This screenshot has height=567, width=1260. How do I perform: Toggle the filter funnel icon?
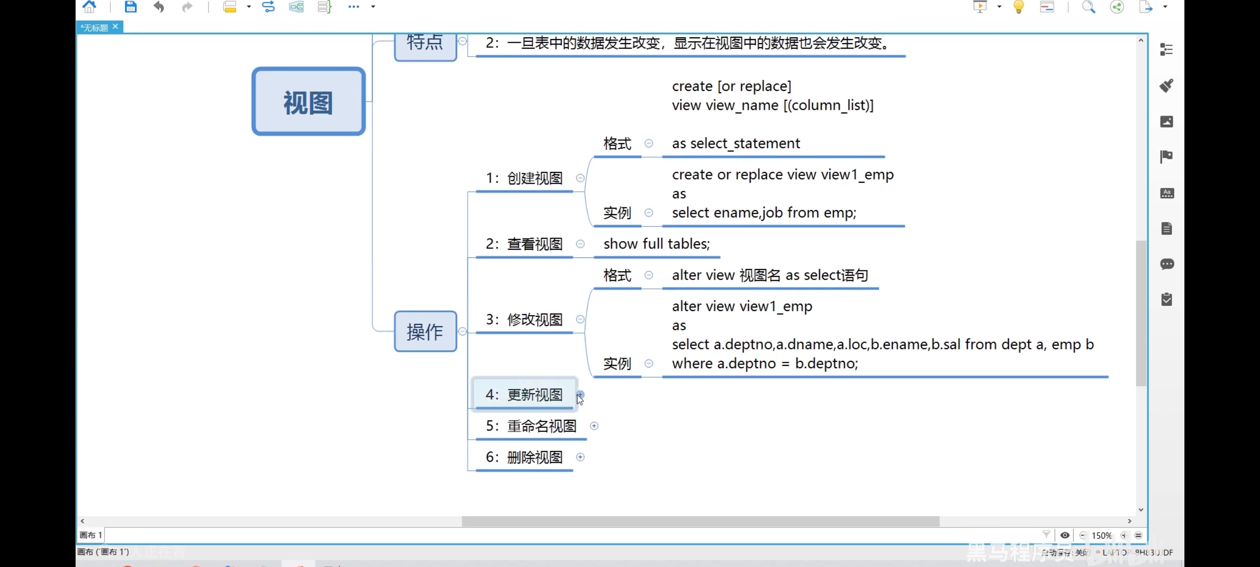(x=1046, y=534)
